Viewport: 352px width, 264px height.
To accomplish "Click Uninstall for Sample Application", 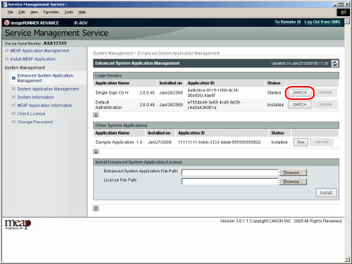I will pyautogui.click(x=321, y=142).
